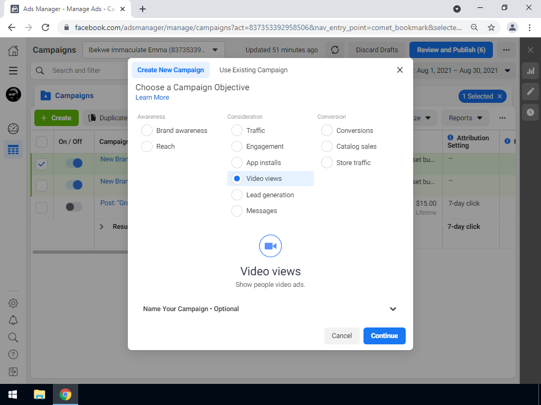Click the browser zoom magnifier icon
The height and width of the screenshot is (405, 541).
(x=474, y=27)
